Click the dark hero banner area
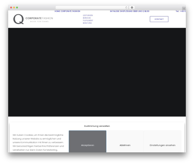The image size is (194, 164). click(x=97, y=72)
